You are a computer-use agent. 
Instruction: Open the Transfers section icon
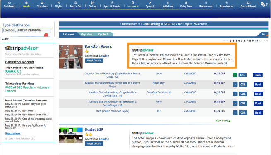point(42,3)
